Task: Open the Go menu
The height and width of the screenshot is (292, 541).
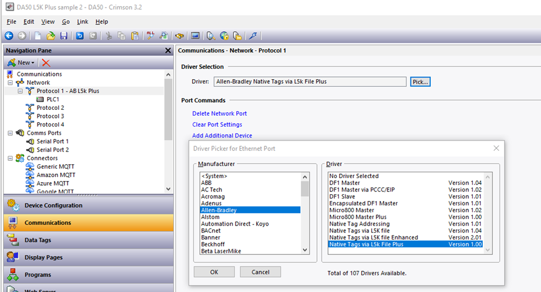Action: [x=66, y=21]
